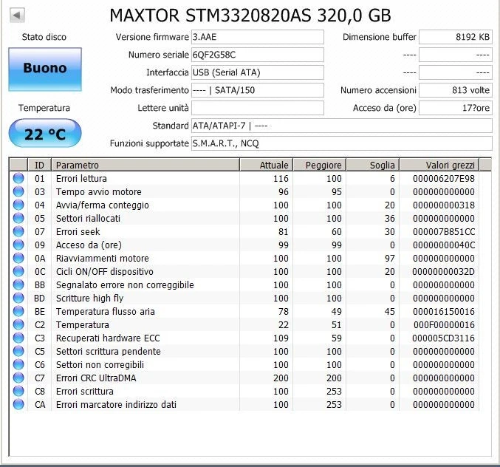500x467 pixels.
Task: Click the status orb for Errori CRC UltraDMA
Action: point(18,378)
